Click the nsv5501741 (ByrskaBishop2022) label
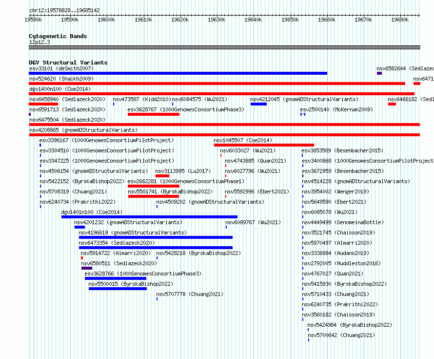Screen dimensions: 434x359 tap(170, 191)
